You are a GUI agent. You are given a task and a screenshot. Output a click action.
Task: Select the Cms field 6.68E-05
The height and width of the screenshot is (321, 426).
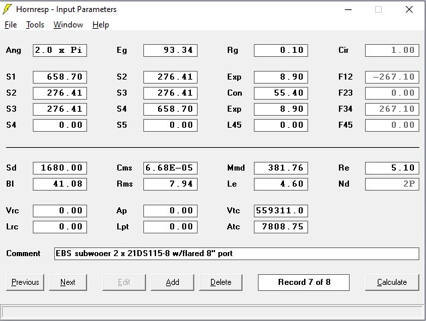point(170,168)
